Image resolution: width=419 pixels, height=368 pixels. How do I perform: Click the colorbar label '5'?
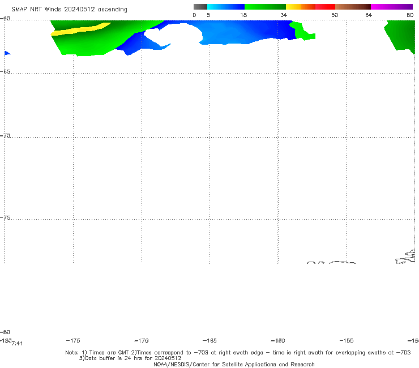coord(208,15)
